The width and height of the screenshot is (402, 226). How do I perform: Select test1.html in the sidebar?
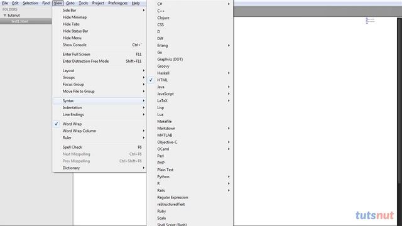coord(19,21)
